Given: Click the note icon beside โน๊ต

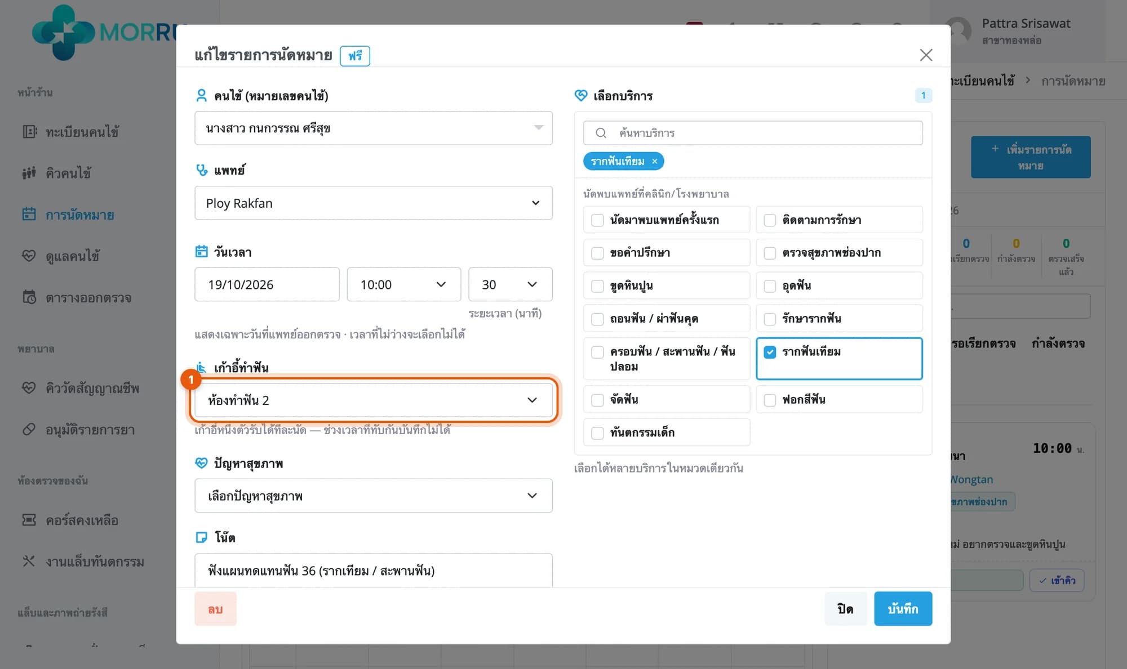Looking at the screenshot, I should click(201, 537).
